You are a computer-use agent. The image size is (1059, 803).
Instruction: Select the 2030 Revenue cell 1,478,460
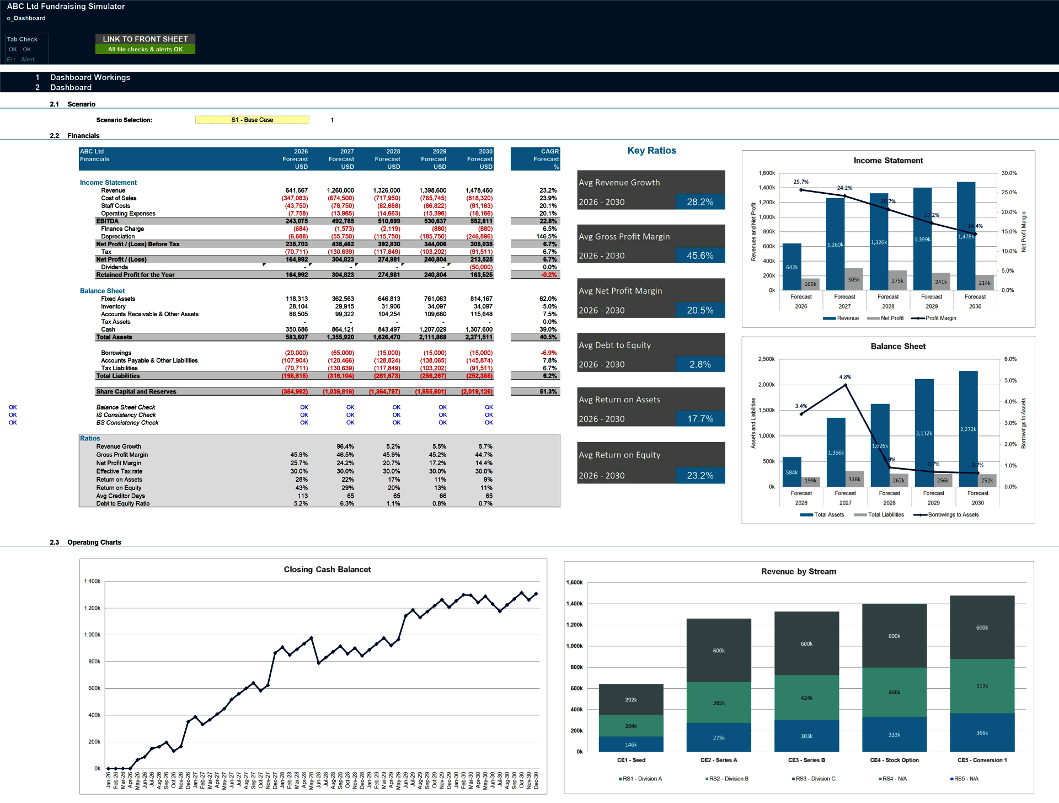tap(479, 190)
